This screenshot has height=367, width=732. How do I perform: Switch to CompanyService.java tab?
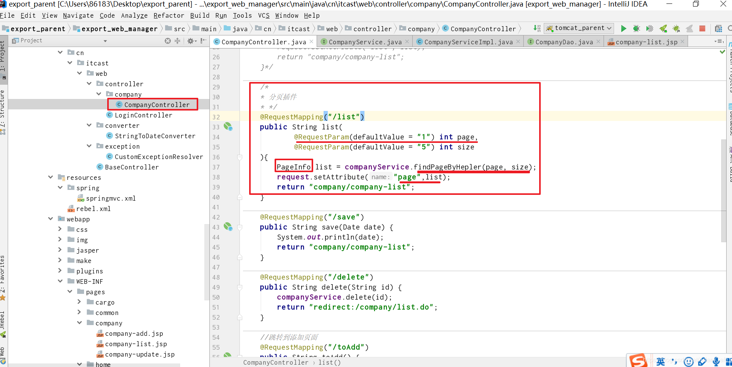(365, 42)
